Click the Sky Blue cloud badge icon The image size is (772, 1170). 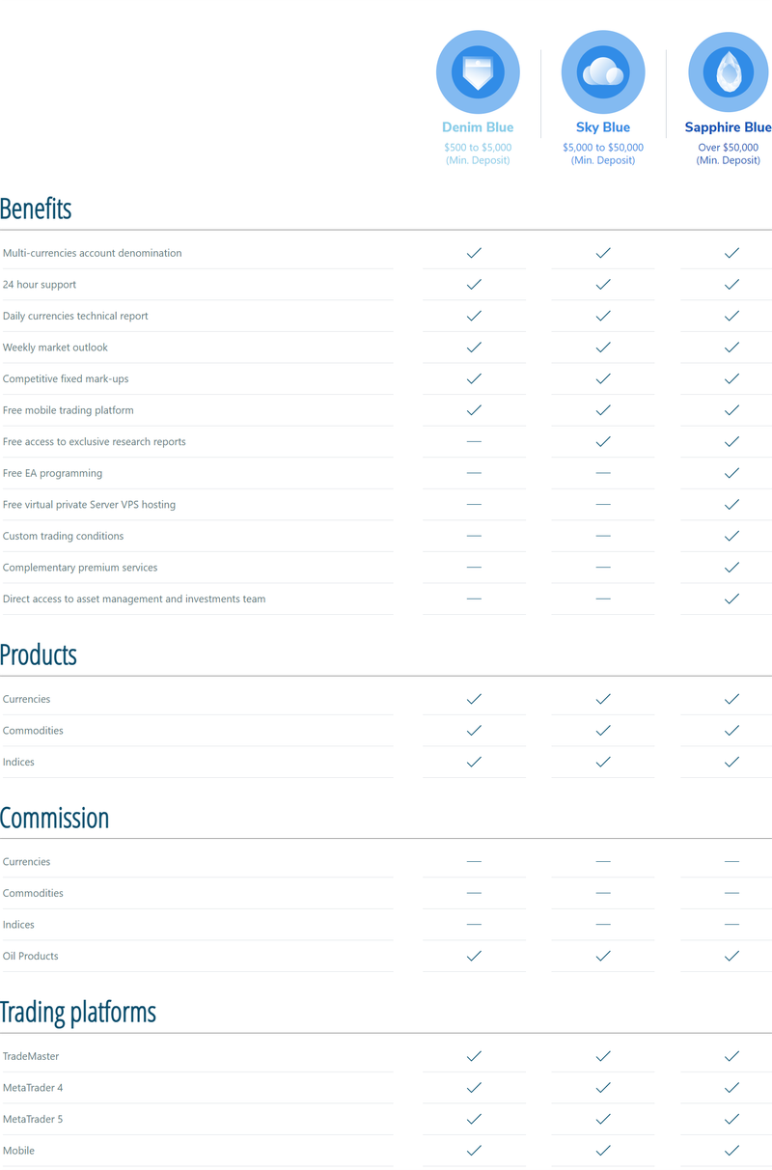click(603, 72)
